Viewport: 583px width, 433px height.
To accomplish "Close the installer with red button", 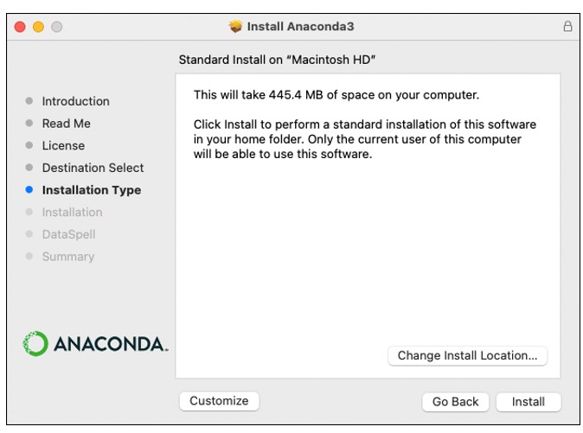I will click(20, 27).
